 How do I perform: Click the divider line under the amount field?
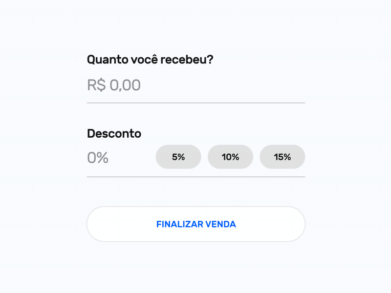pyautogui.click(x=196, y=103)
